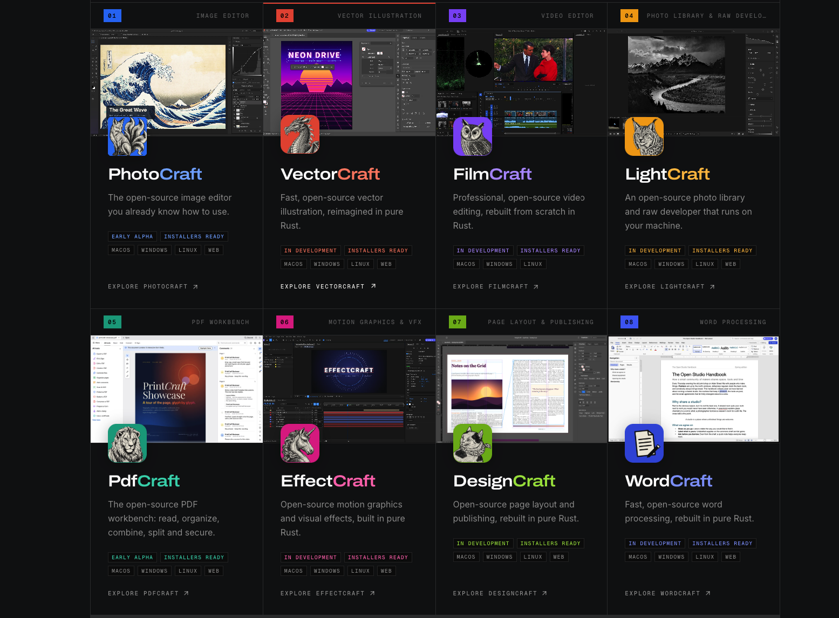This screenshot has width=839, height=618.
Task: Click the WordCraft document app icon
Action: [644, 443]
